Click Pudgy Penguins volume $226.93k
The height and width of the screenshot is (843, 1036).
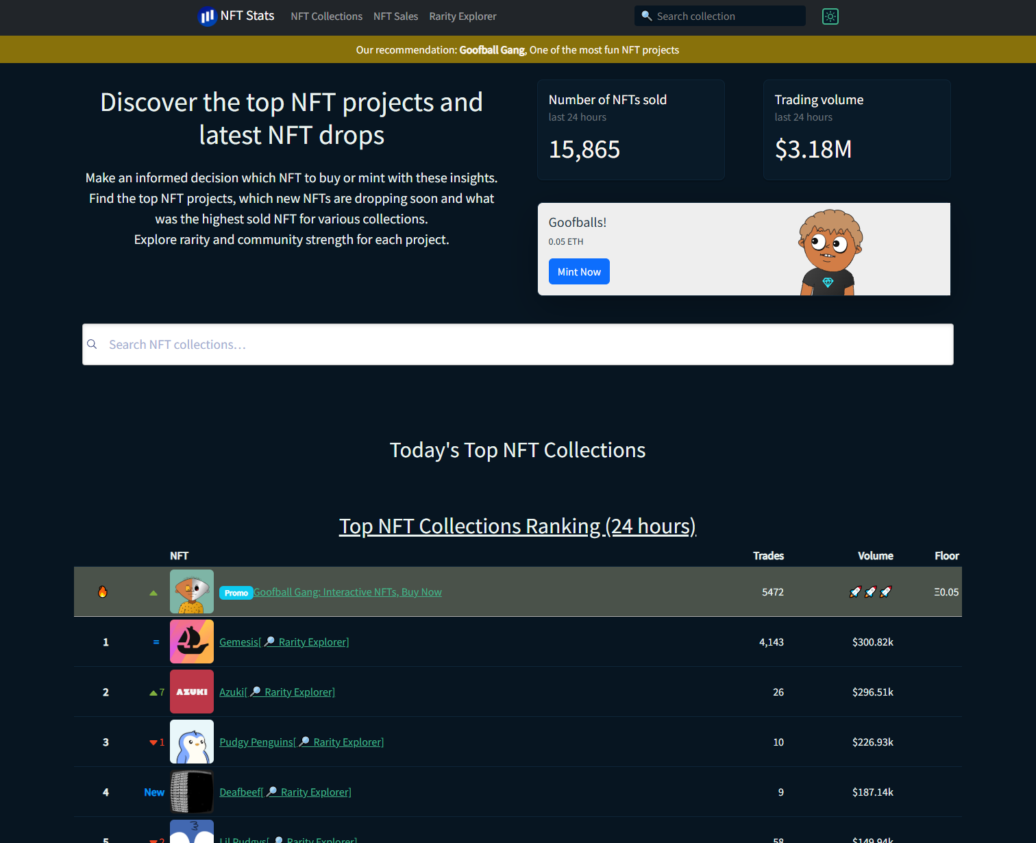pyautogui.click(x=873, y=742)
